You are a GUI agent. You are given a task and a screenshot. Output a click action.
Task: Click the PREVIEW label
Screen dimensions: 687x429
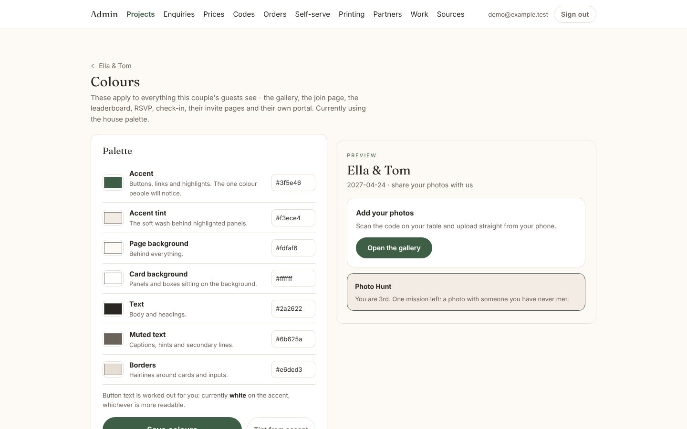pyautogui.click(x=362, y=155)
